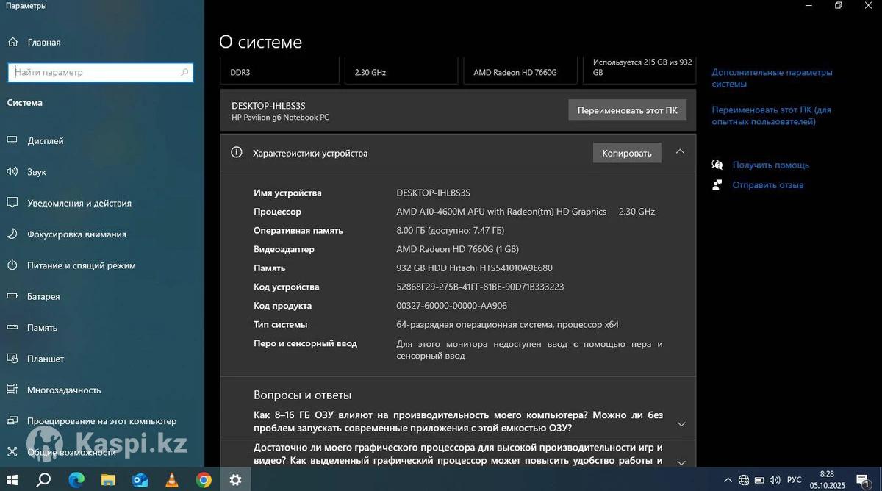Open the Power and sleep icon
The height and width of the screenshot is (491, 882).
pyautogui.click(x=12, y=265)
